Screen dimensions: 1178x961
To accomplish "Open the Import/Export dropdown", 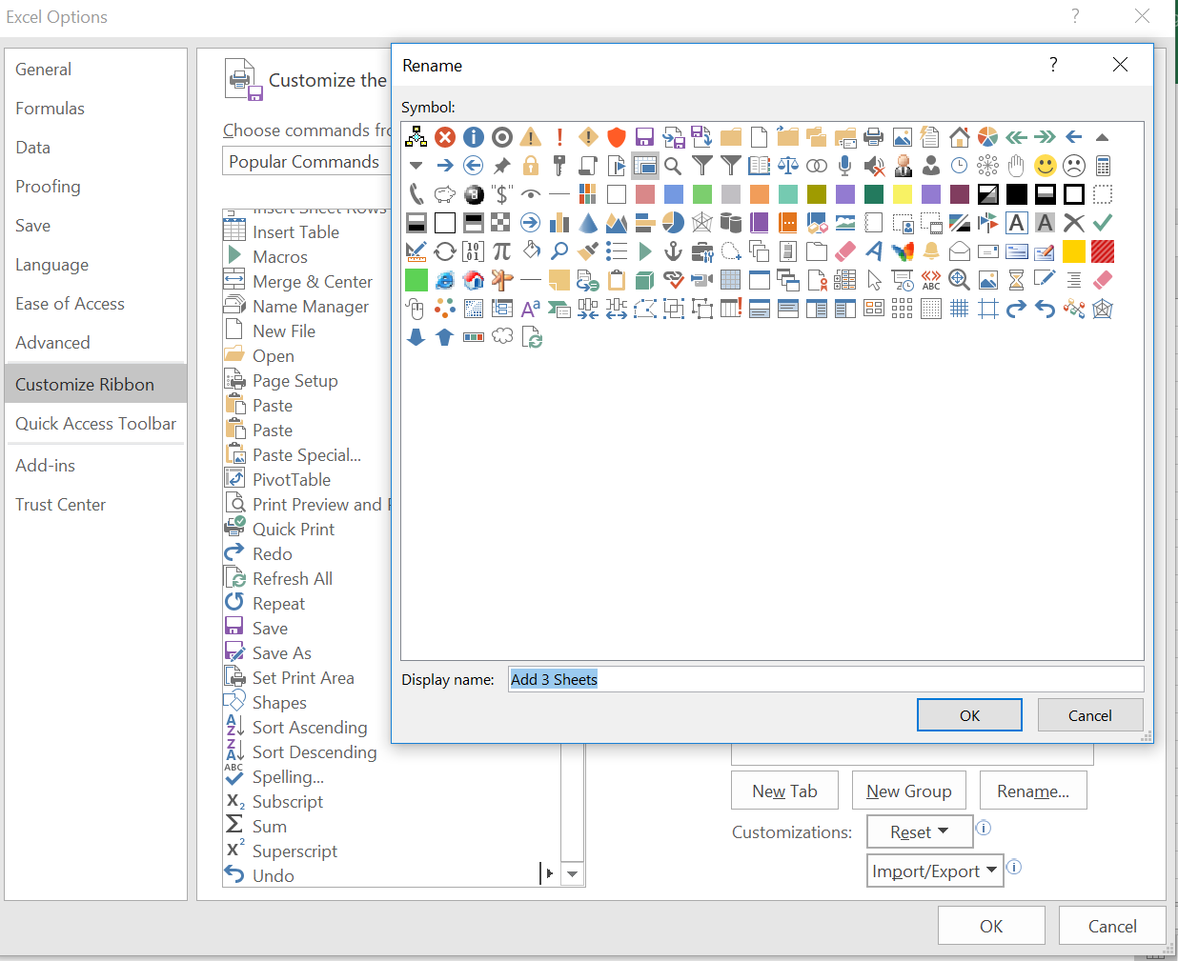I will click(934, 870).
